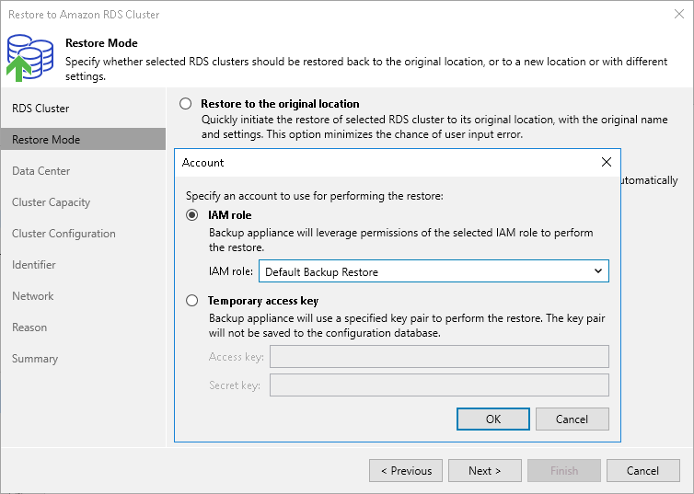The image size is (694, 494).
Task: Choose Restore to the original location
Action: click(186, 104)
